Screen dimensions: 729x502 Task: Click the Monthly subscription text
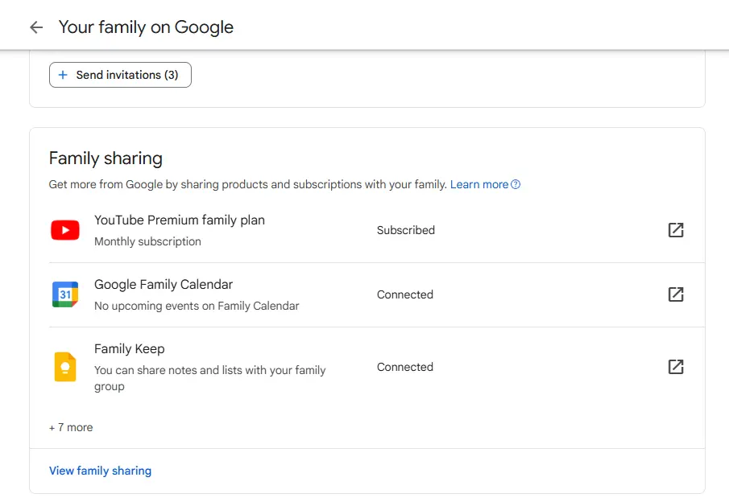(x=148, y=241)
